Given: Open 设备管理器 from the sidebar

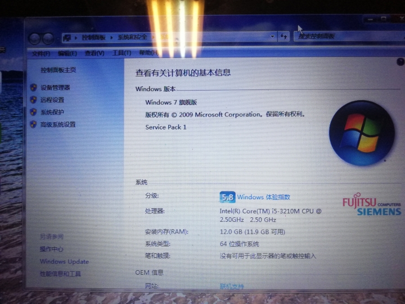Looking at the screenshot, I should (x=55, y=88).
